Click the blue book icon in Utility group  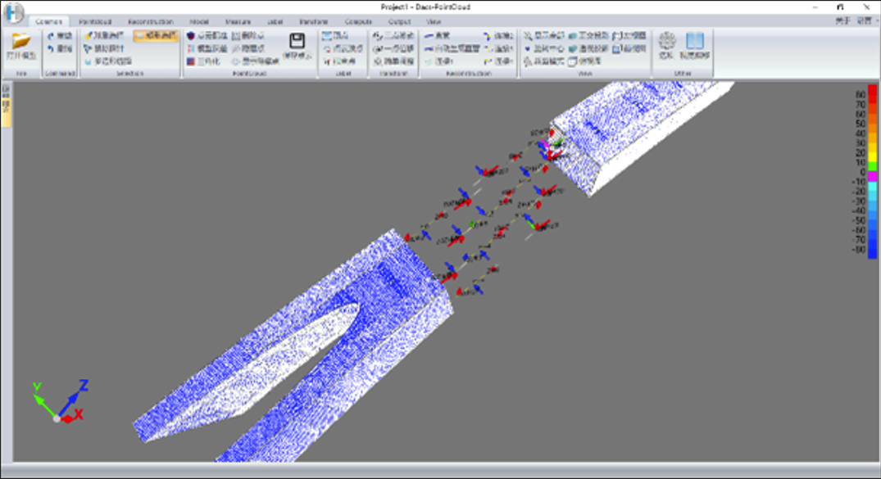pyautogui.click(x=694, y=43)
